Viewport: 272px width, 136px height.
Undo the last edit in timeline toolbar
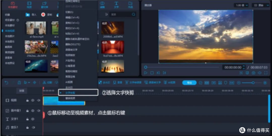(6, 83)
